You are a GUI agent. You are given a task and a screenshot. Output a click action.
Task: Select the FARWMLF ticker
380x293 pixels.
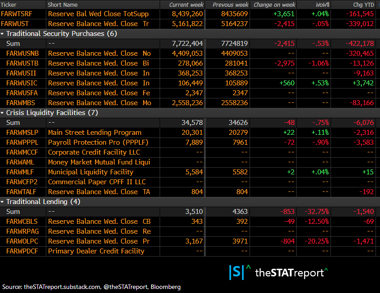[20, 172]
